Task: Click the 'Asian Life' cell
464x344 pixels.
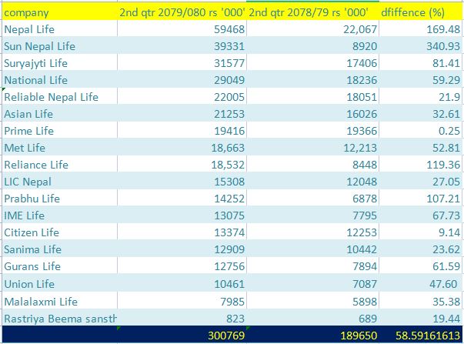Action: (x=59, y=113)
